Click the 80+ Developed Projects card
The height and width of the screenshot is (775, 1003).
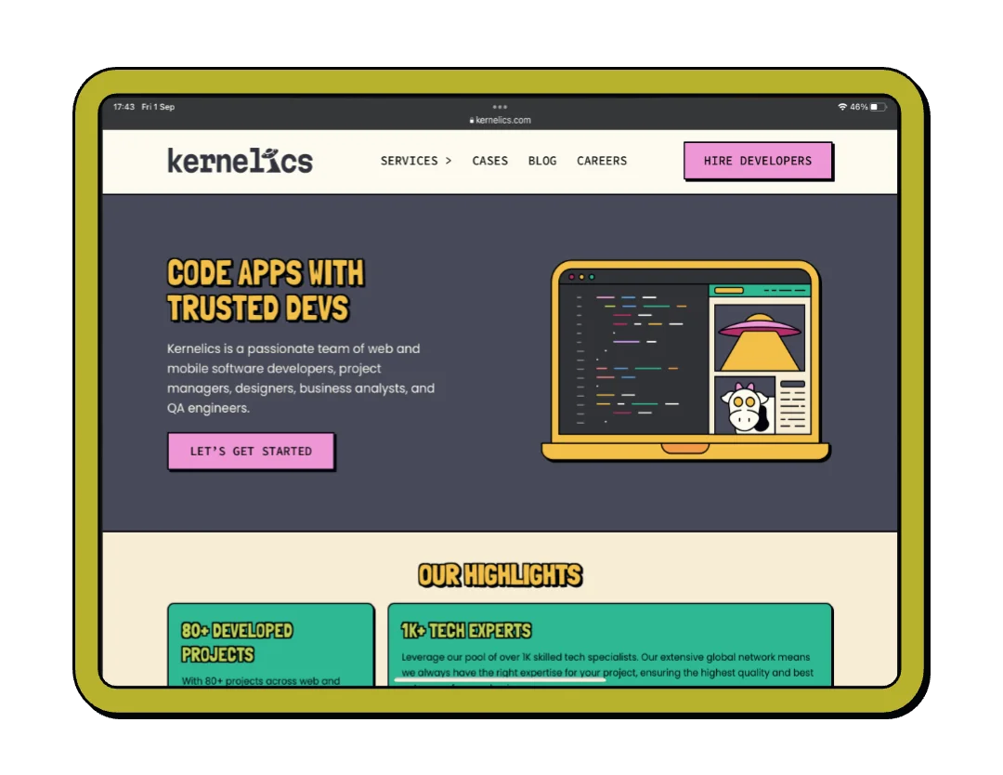click(270, 645)
